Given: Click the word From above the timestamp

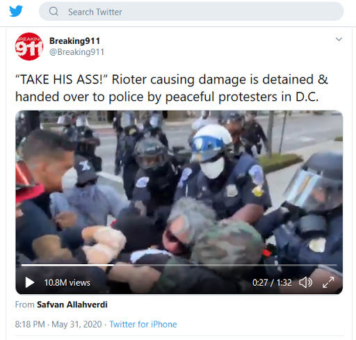Looking at the screenshot, I should tap(25, 305).
